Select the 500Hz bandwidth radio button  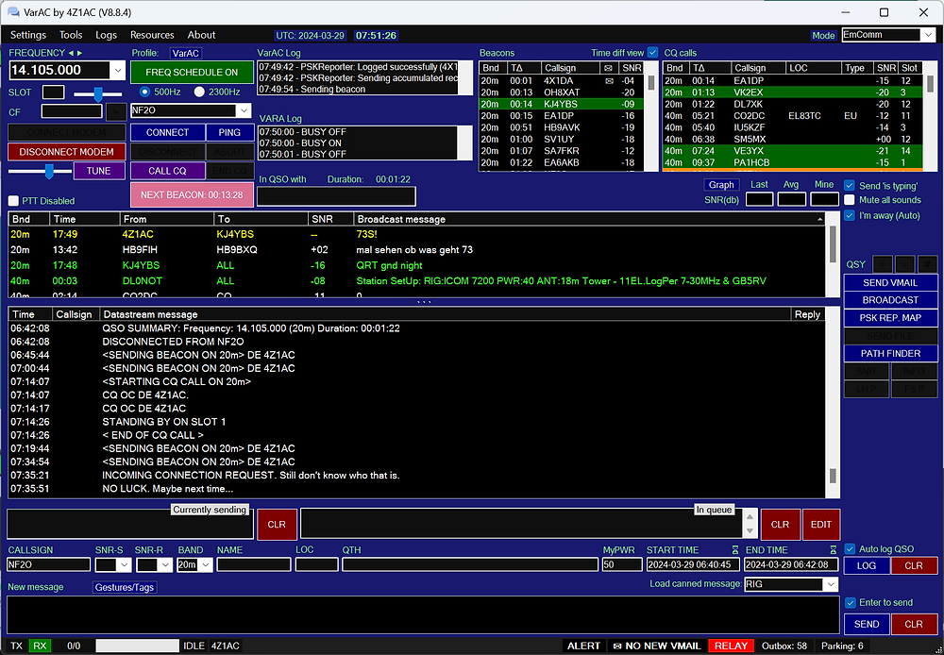(144, 92)
